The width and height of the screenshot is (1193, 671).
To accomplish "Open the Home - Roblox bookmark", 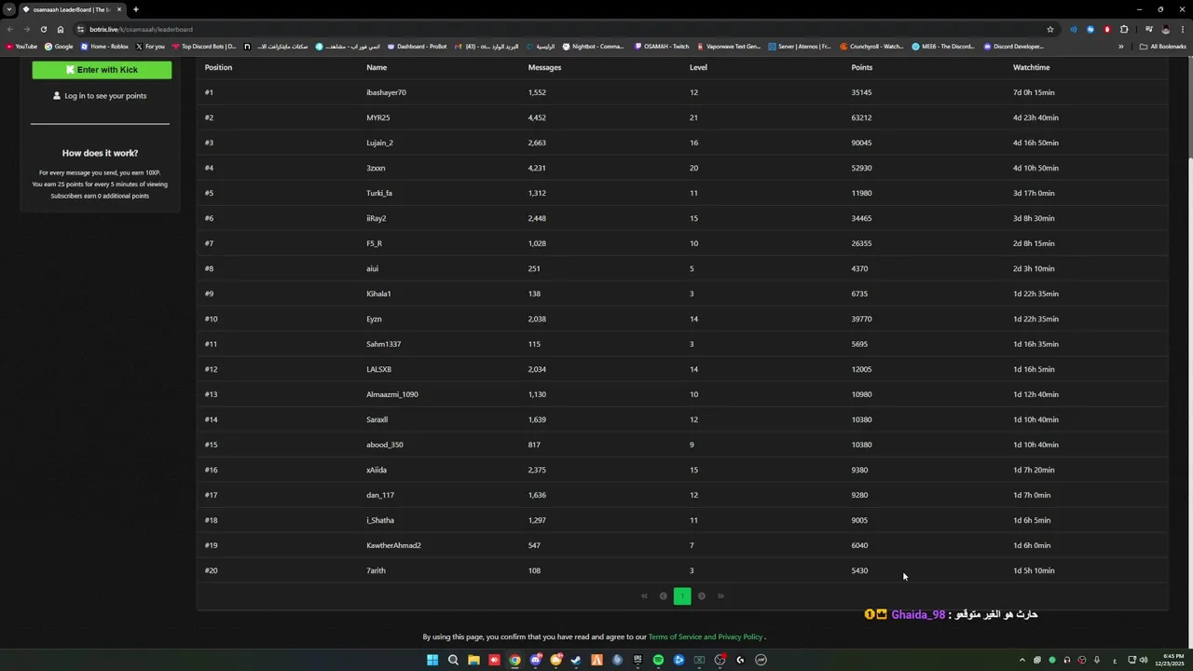I will point(104,47).
